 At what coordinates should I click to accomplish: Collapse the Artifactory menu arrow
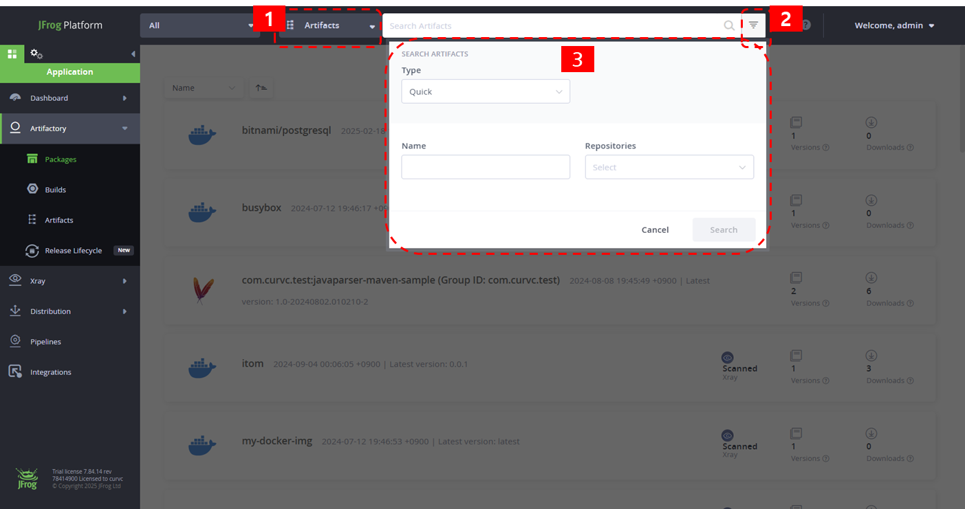pyautogui.click(x=124, y=128)
